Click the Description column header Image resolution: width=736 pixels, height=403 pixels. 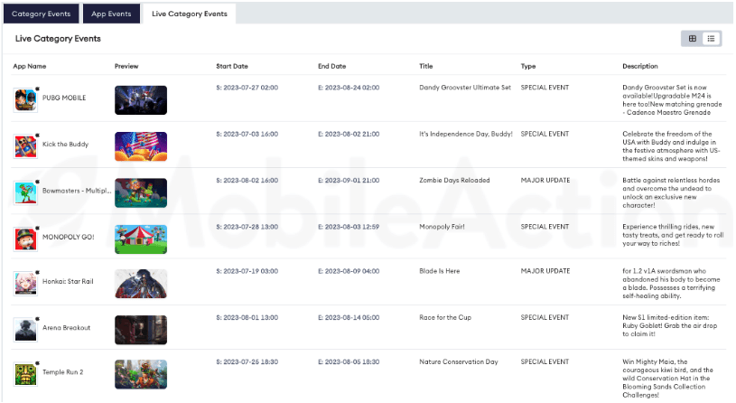pos(640,66)
